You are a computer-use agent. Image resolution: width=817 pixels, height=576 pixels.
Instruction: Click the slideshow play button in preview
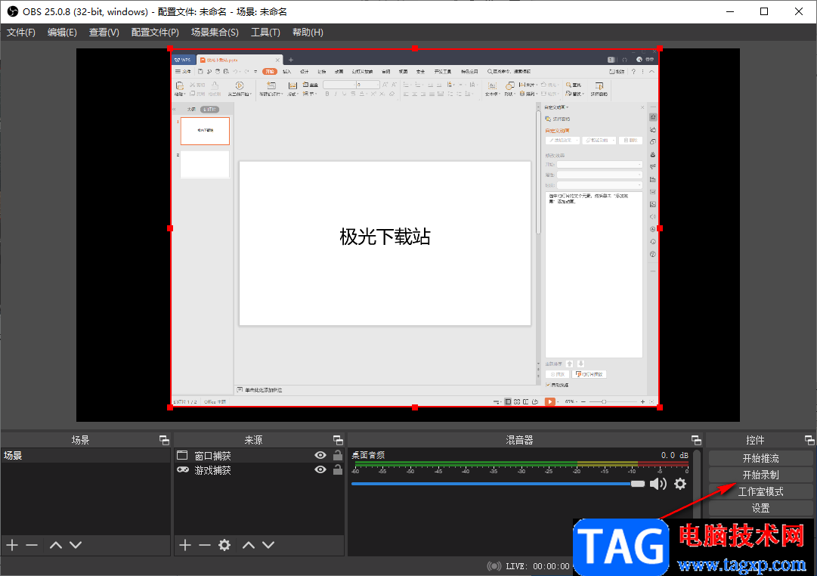[x=549, y=401]
